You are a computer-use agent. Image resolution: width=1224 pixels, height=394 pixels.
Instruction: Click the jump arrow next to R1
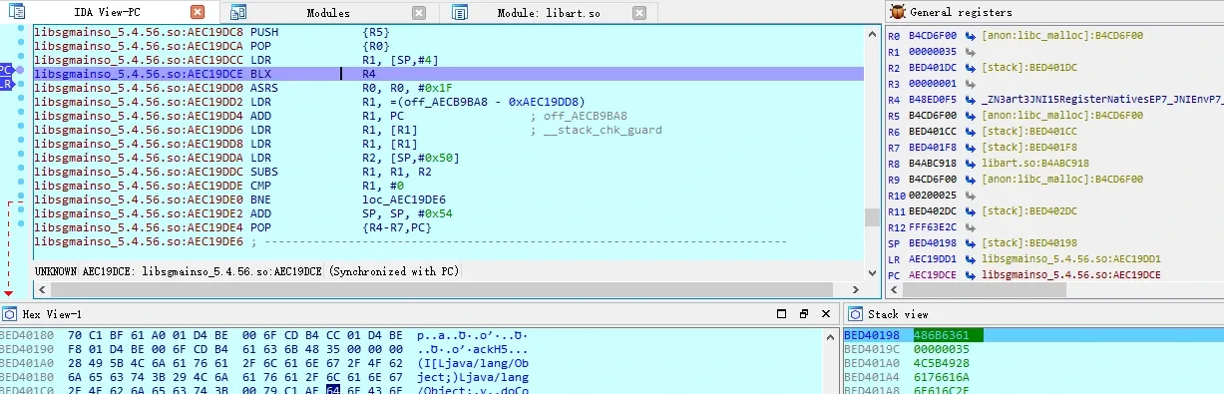[x=971, y=52]
